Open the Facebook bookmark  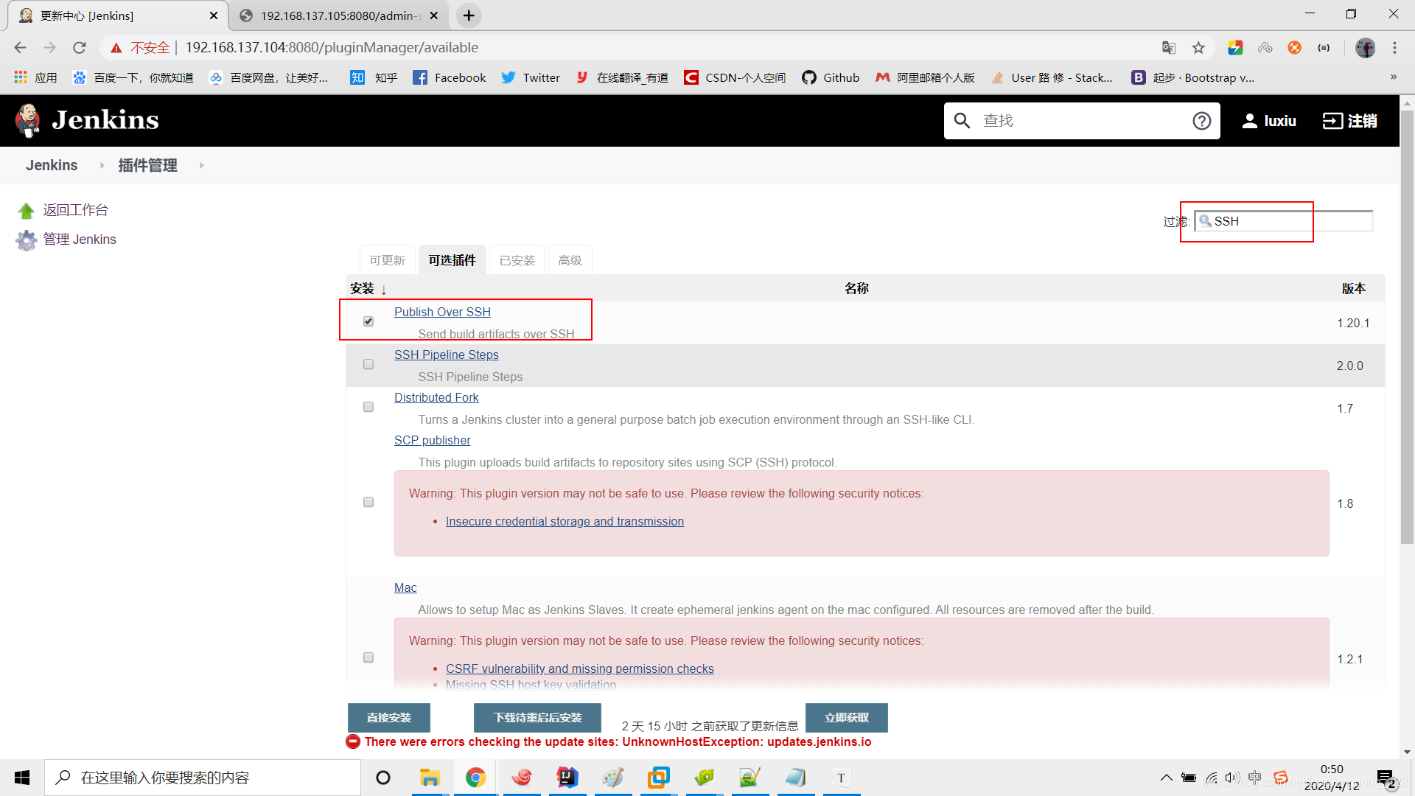click(450, 77)
